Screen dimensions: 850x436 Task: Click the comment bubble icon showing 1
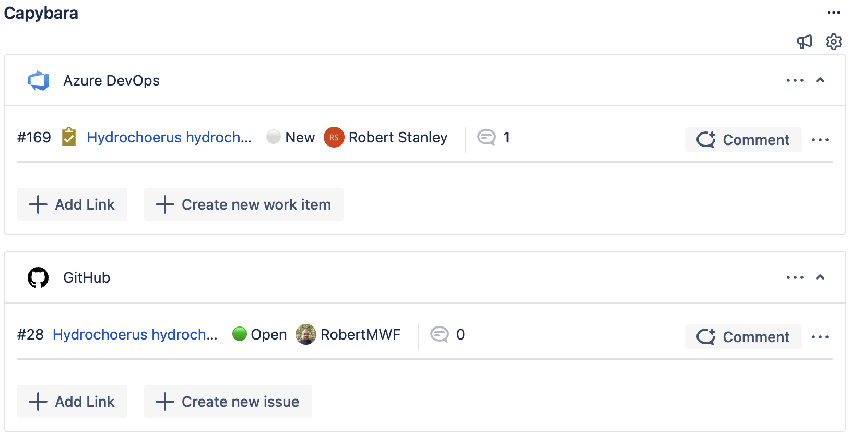point(487,138)
